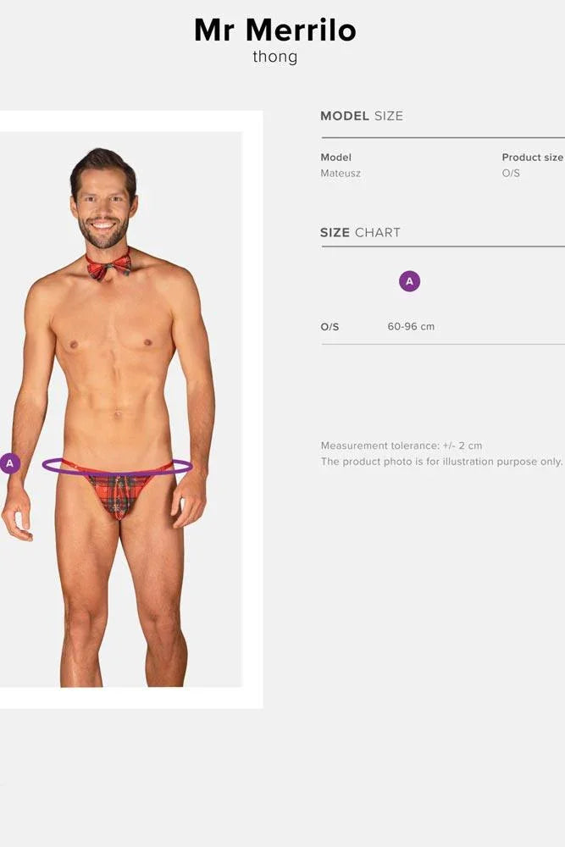Click the model name Mateusz
Image resolution: width=565 pixels, height=847 pixels.
(341, 174)
